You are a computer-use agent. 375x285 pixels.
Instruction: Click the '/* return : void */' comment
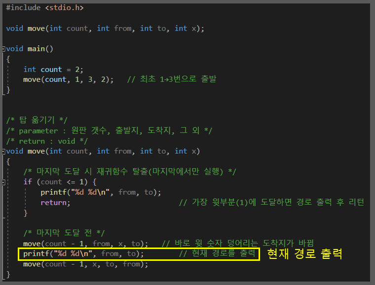point(47,141)
